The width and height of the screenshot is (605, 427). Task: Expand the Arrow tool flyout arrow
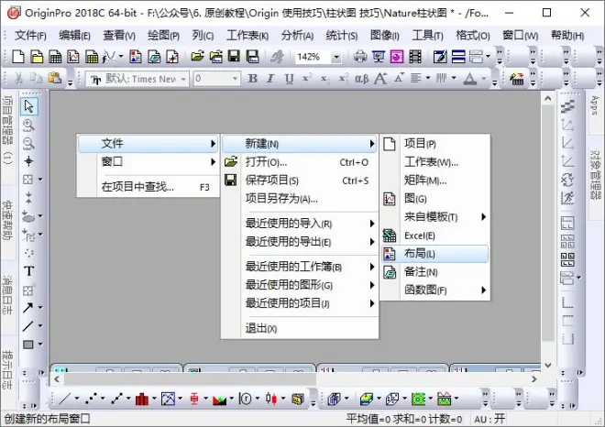pyautogui.click(x=40, y=308)
